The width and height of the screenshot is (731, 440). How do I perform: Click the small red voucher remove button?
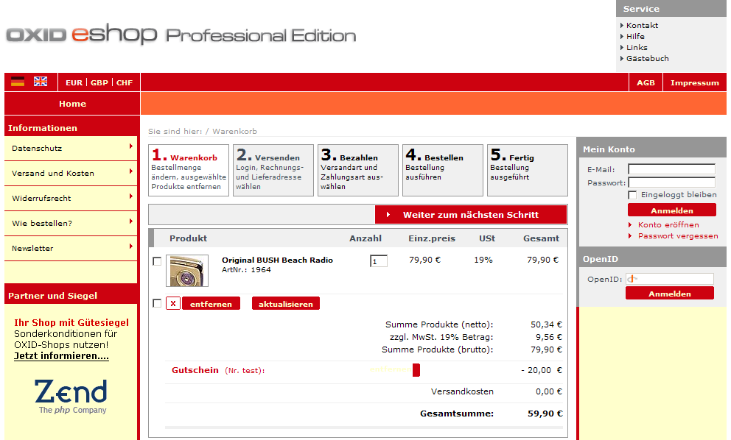coord(416,370)
